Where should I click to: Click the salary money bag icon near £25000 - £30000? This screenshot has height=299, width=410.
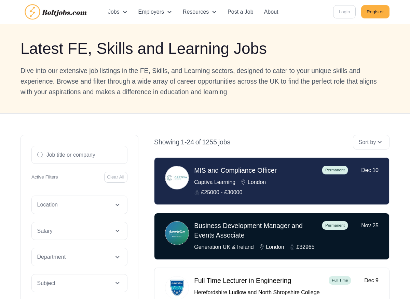(197, 193)
